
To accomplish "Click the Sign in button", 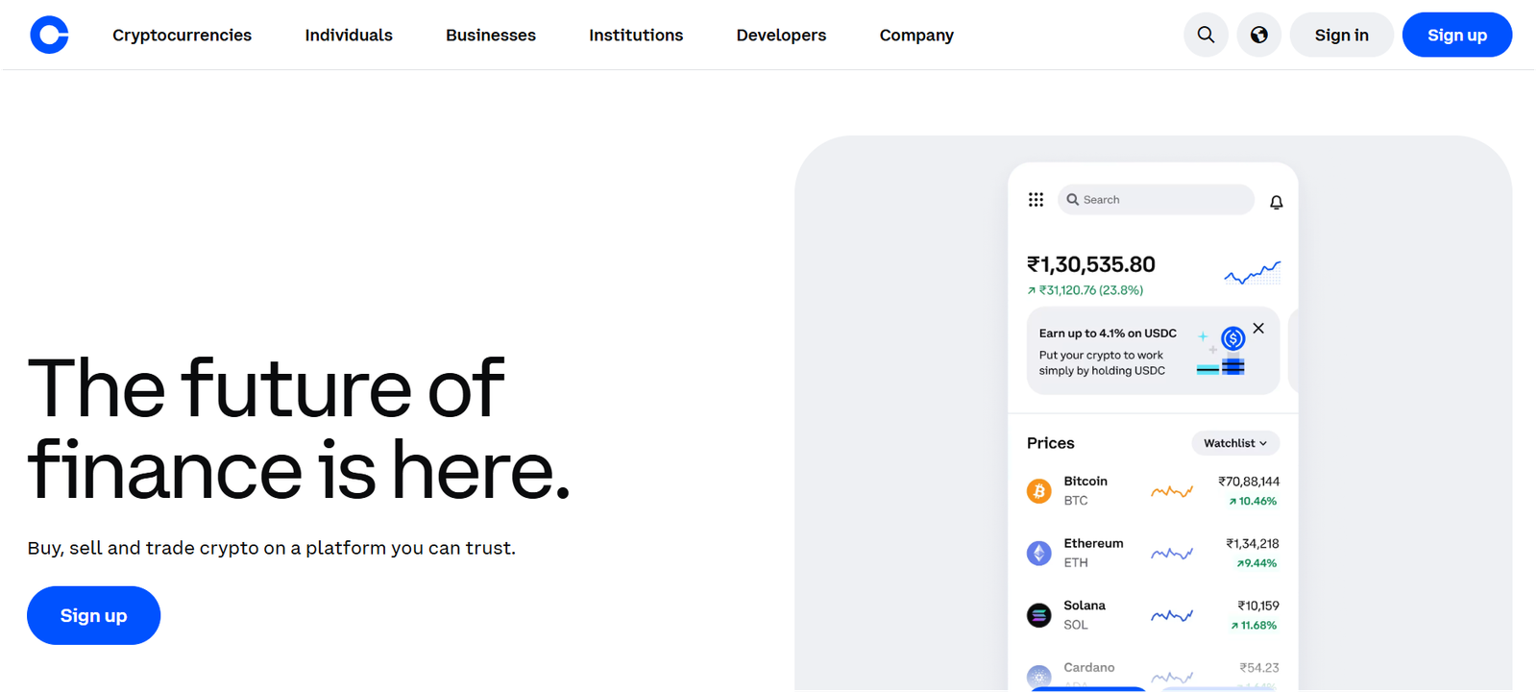I will tap(1341, 35).
